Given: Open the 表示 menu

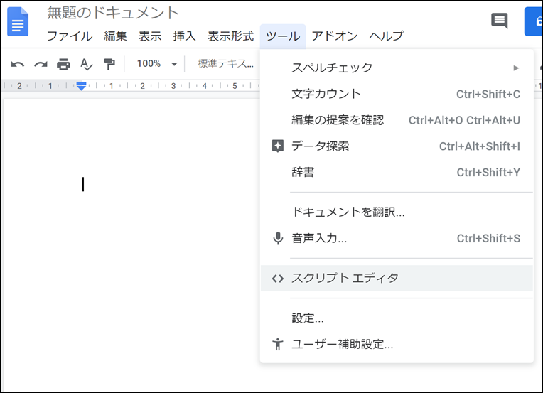Looking at the screenshot, I should click(150, 36).
